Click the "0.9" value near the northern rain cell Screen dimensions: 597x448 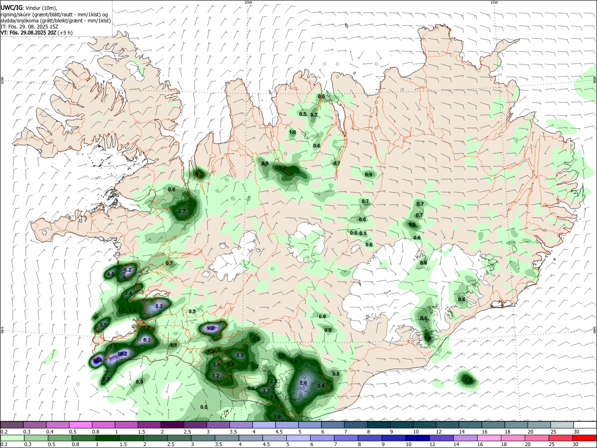[x=265, y=164]
